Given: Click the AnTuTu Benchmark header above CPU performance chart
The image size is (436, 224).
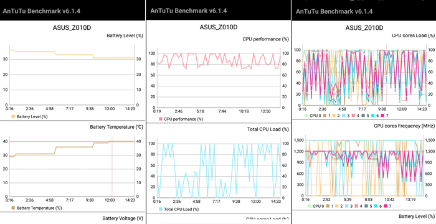Looking at the screenshot, I should coord(189,11).
